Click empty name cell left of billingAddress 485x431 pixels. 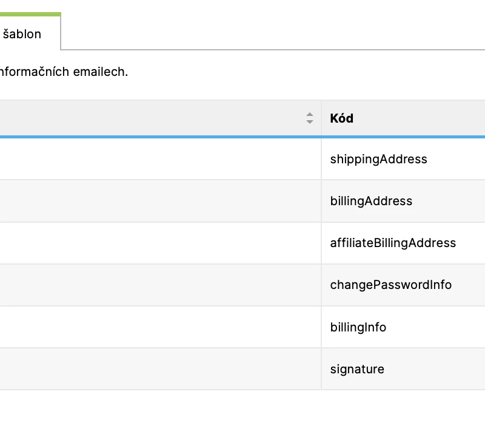click(160, 201)
